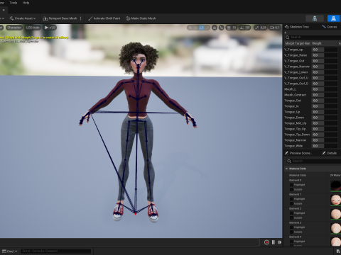Viewport: 341px width, 255px height.
Task: Collapse the Material Slots section
Action: 286,169
